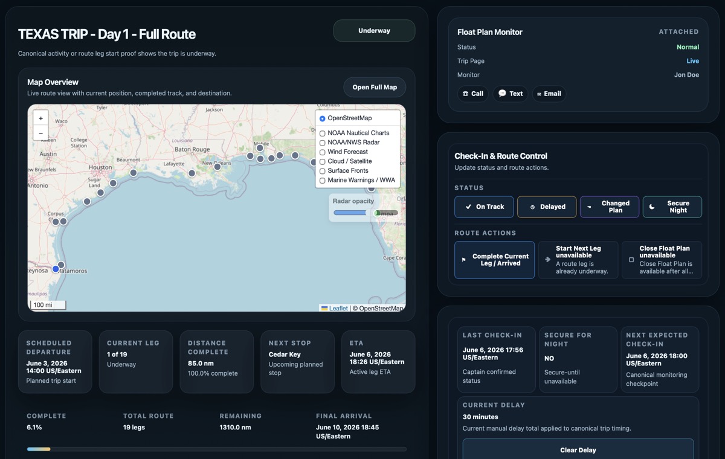Send a text to the monitor
Screen dimensions: 725x459
pos(511,94)
